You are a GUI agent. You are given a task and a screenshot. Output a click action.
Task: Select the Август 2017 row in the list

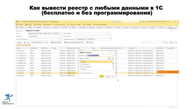(x=96, y=53)
